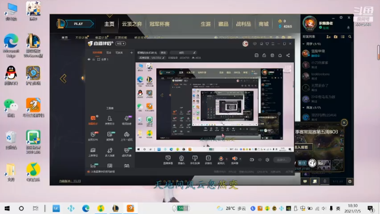Click the new friend folder icon

[335, 37]
